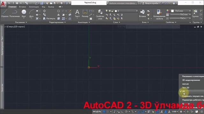Click the viewport label [-][Сверху][2D-каркас]
The height and width of the screenshot is (114, 204).
[15, 27]
